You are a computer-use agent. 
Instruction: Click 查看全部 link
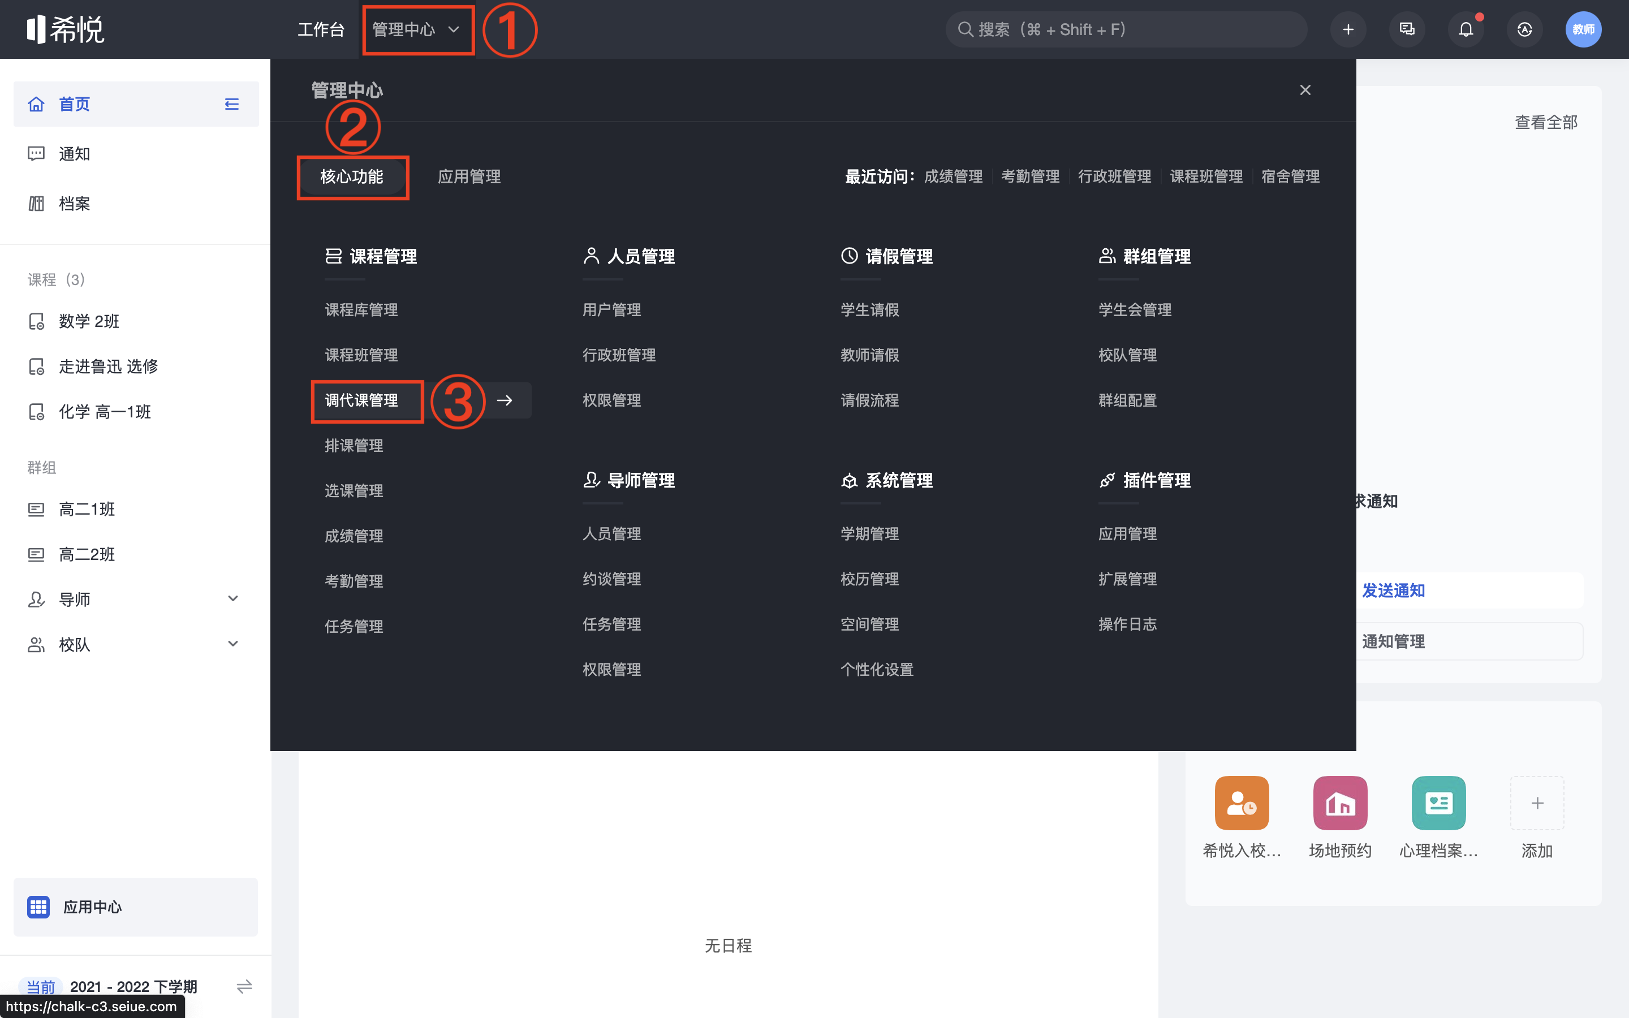pyautogui.click(x=1545, y=123)
